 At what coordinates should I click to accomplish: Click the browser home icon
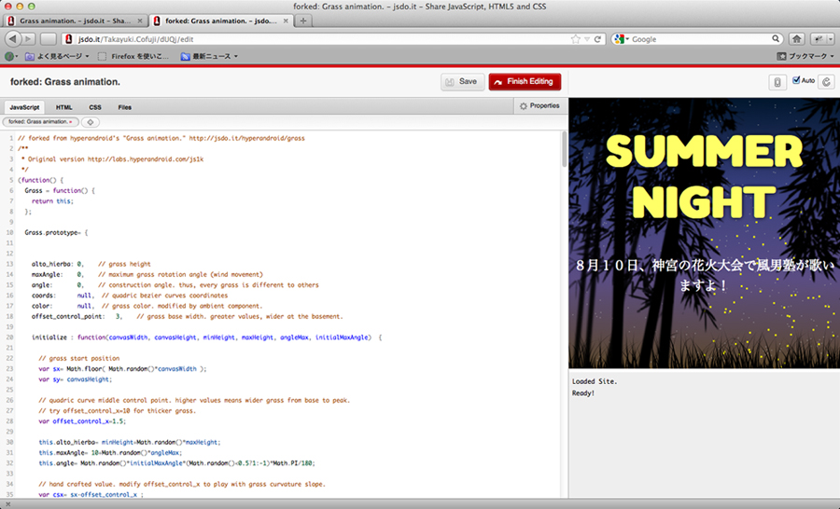click(x=797, y=39)
